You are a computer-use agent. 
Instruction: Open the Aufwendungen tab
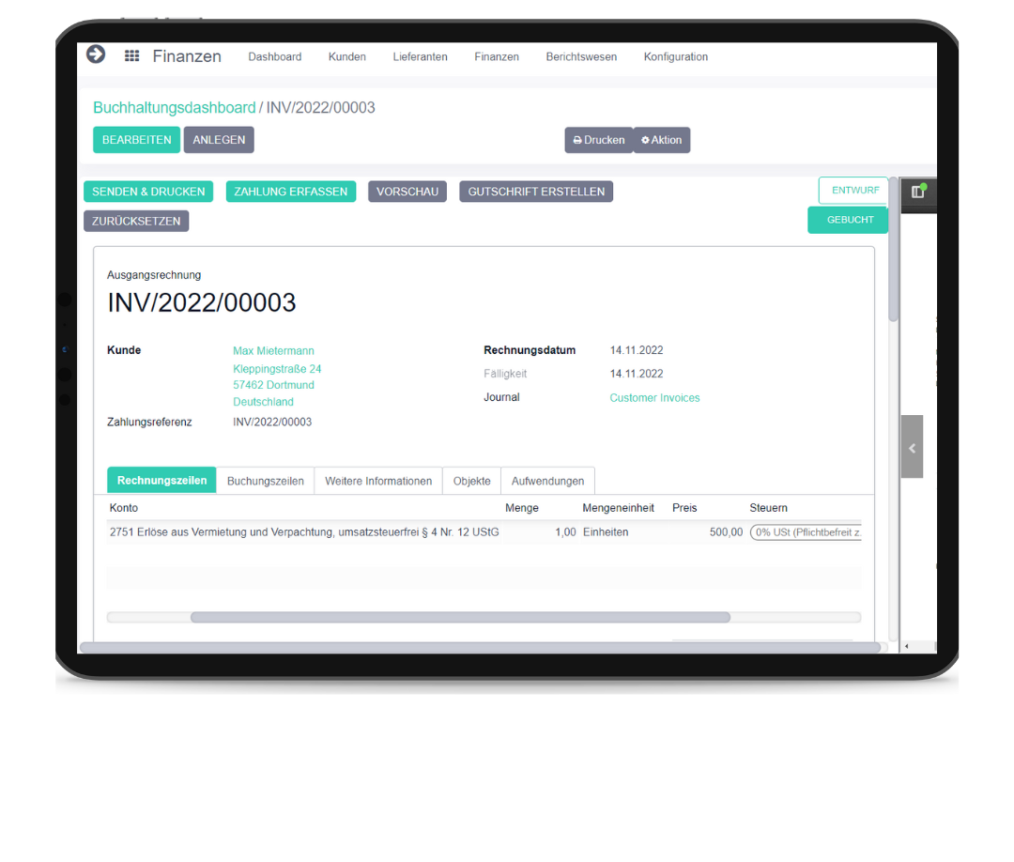[547, 481]
